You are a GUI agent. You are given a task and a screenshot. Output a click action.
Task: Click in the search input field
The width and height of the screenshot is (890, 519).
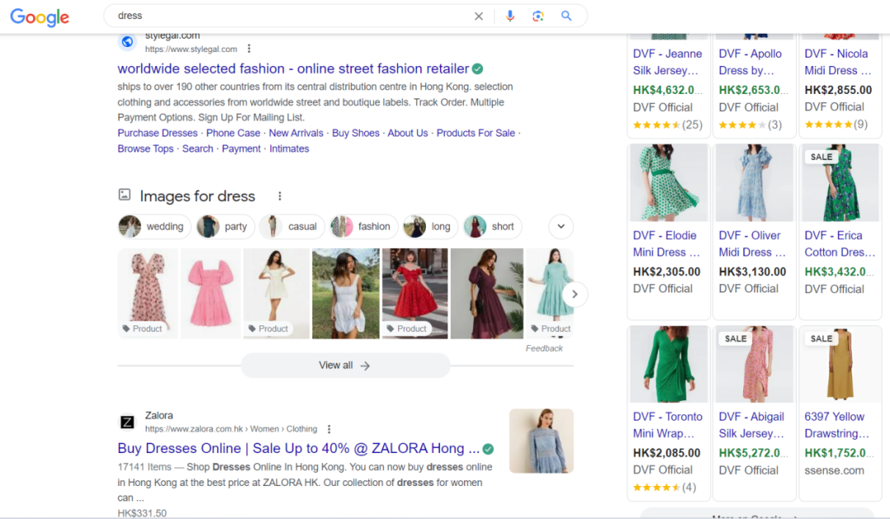pos(288,16)
